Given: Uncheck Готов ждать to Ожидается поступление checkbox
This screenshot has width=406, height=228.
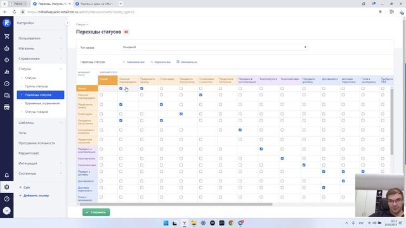Looking at the screenshot, I should tap(181, 114).
